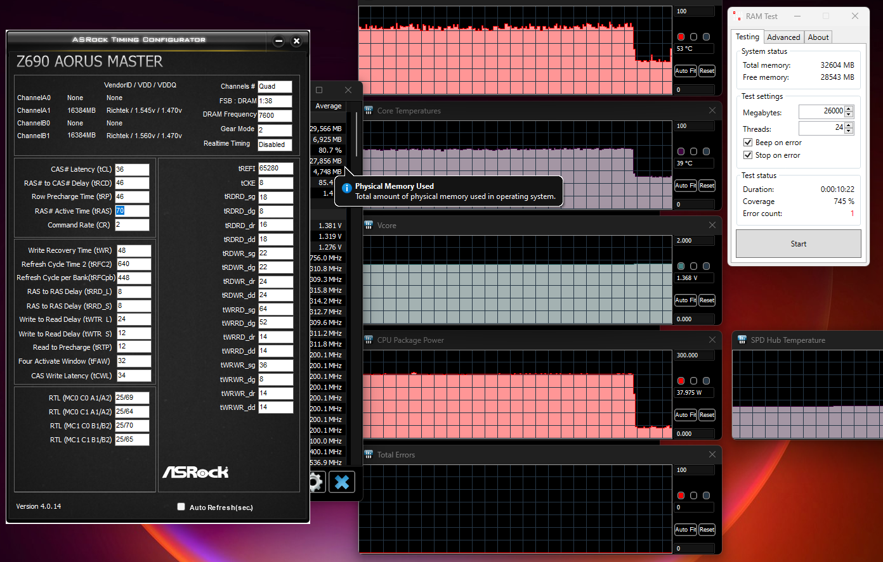Click Auto Fit in the CPU Package Power graph

pyautogui.click(x=685, y=415)
